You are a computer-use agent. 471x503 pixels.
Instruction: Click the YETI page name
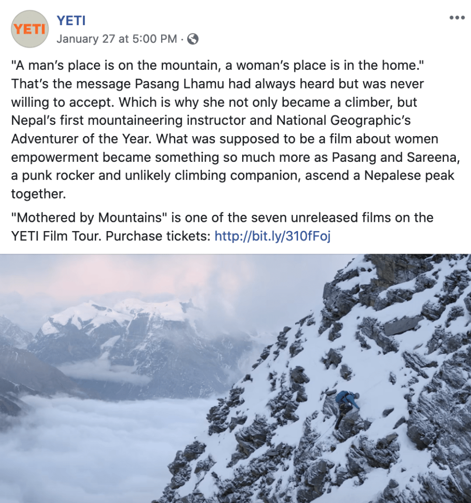pyautogui.click(x=71, y=20)
